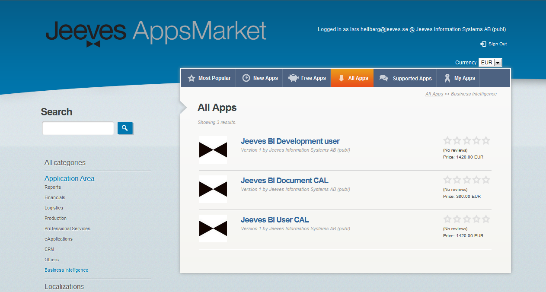This screenshot has height=292, width=546.
Task: Filter by Others category
Action: pyautogui.click(x=51, y=260)
